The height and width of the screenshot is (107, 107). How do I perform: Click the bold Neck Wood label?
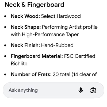point(25,16)
